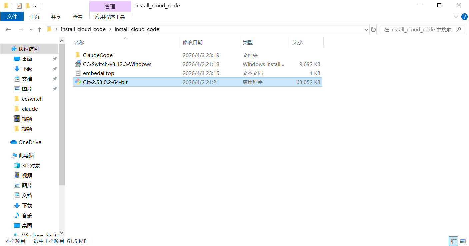Image resolution: width=469 pixels, height=246 pixels.
Task: Click the 管理 contextual tab header
Action: click(110, 6)
